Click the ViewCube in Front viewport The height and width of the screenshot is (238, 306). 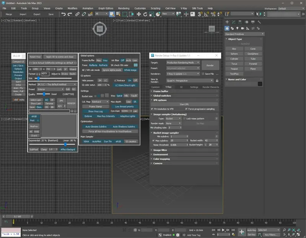coord(211,29)
